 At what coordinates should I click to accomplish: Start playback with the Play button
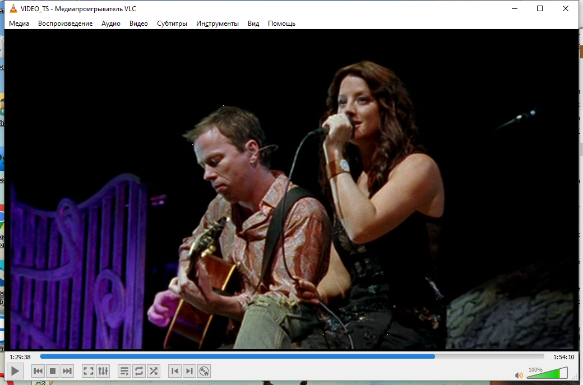(15, 371)
